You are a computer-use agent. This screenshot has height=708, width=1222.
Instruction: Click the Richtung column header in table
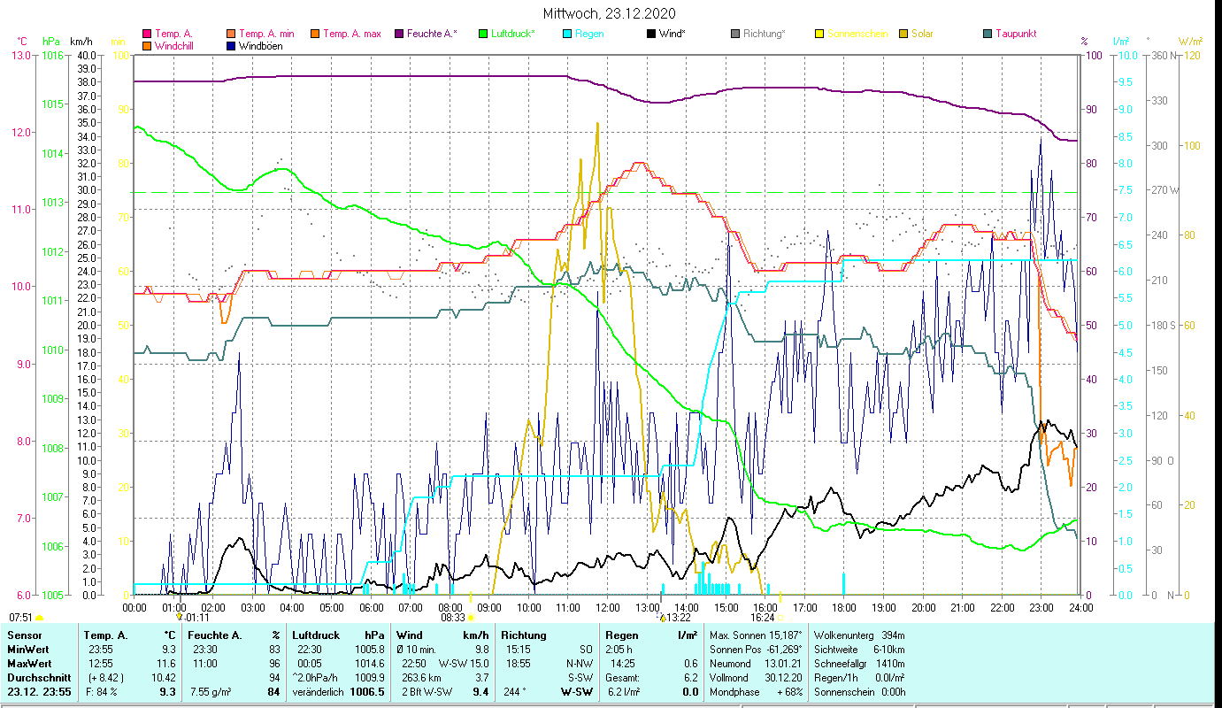pos(524,635)
